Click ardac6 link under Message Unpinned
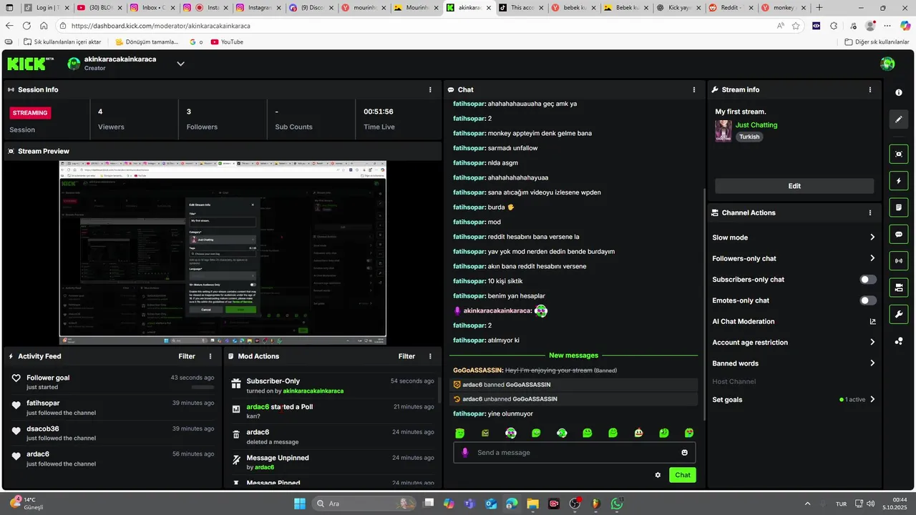This screenshot has height=515, width=916. coord(264,468)
